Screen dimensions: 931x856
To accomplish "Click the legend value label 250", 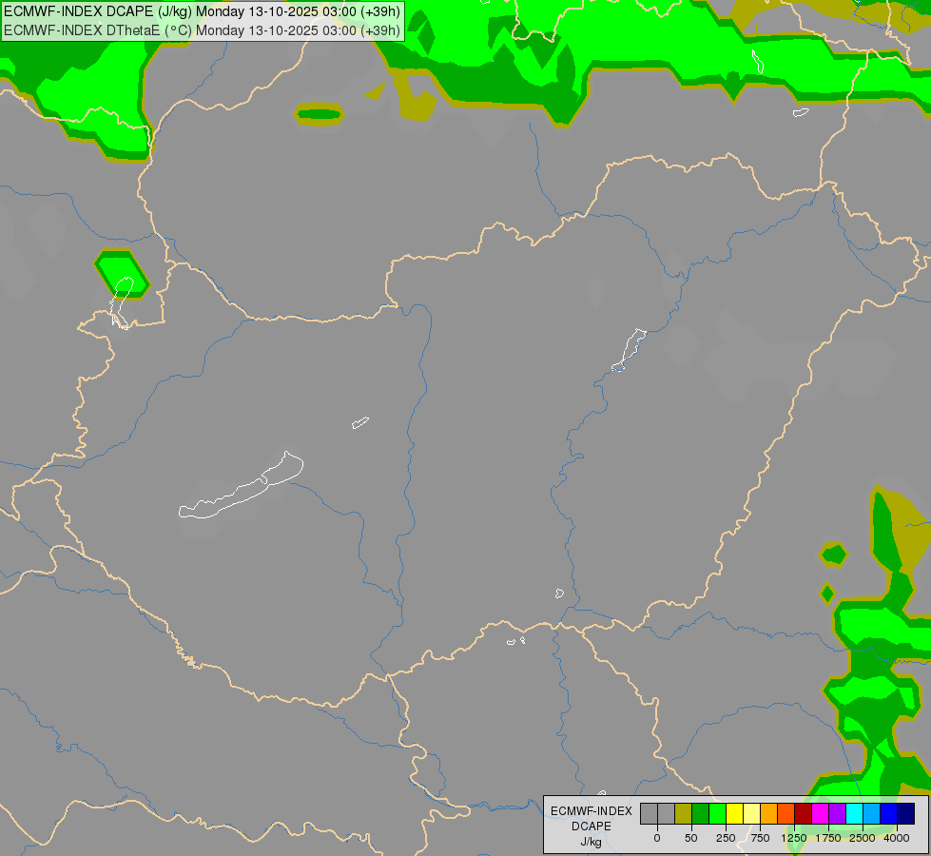I will tap(726, 838).
